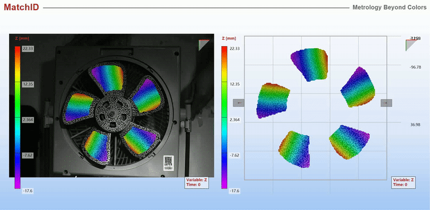Click the MatchID logo
The height and width of the screenshot is (210, 430).
21,7
